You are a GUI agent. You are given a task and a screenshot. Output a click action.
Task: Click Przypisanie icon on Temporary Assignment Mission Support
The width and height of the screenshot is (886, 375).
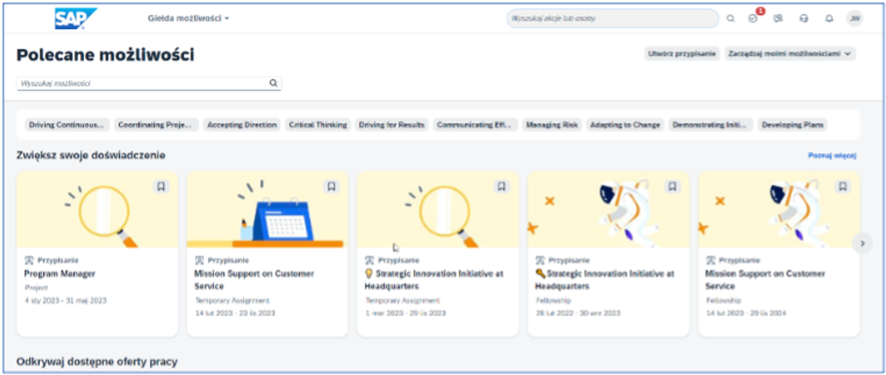click(199, 260)
